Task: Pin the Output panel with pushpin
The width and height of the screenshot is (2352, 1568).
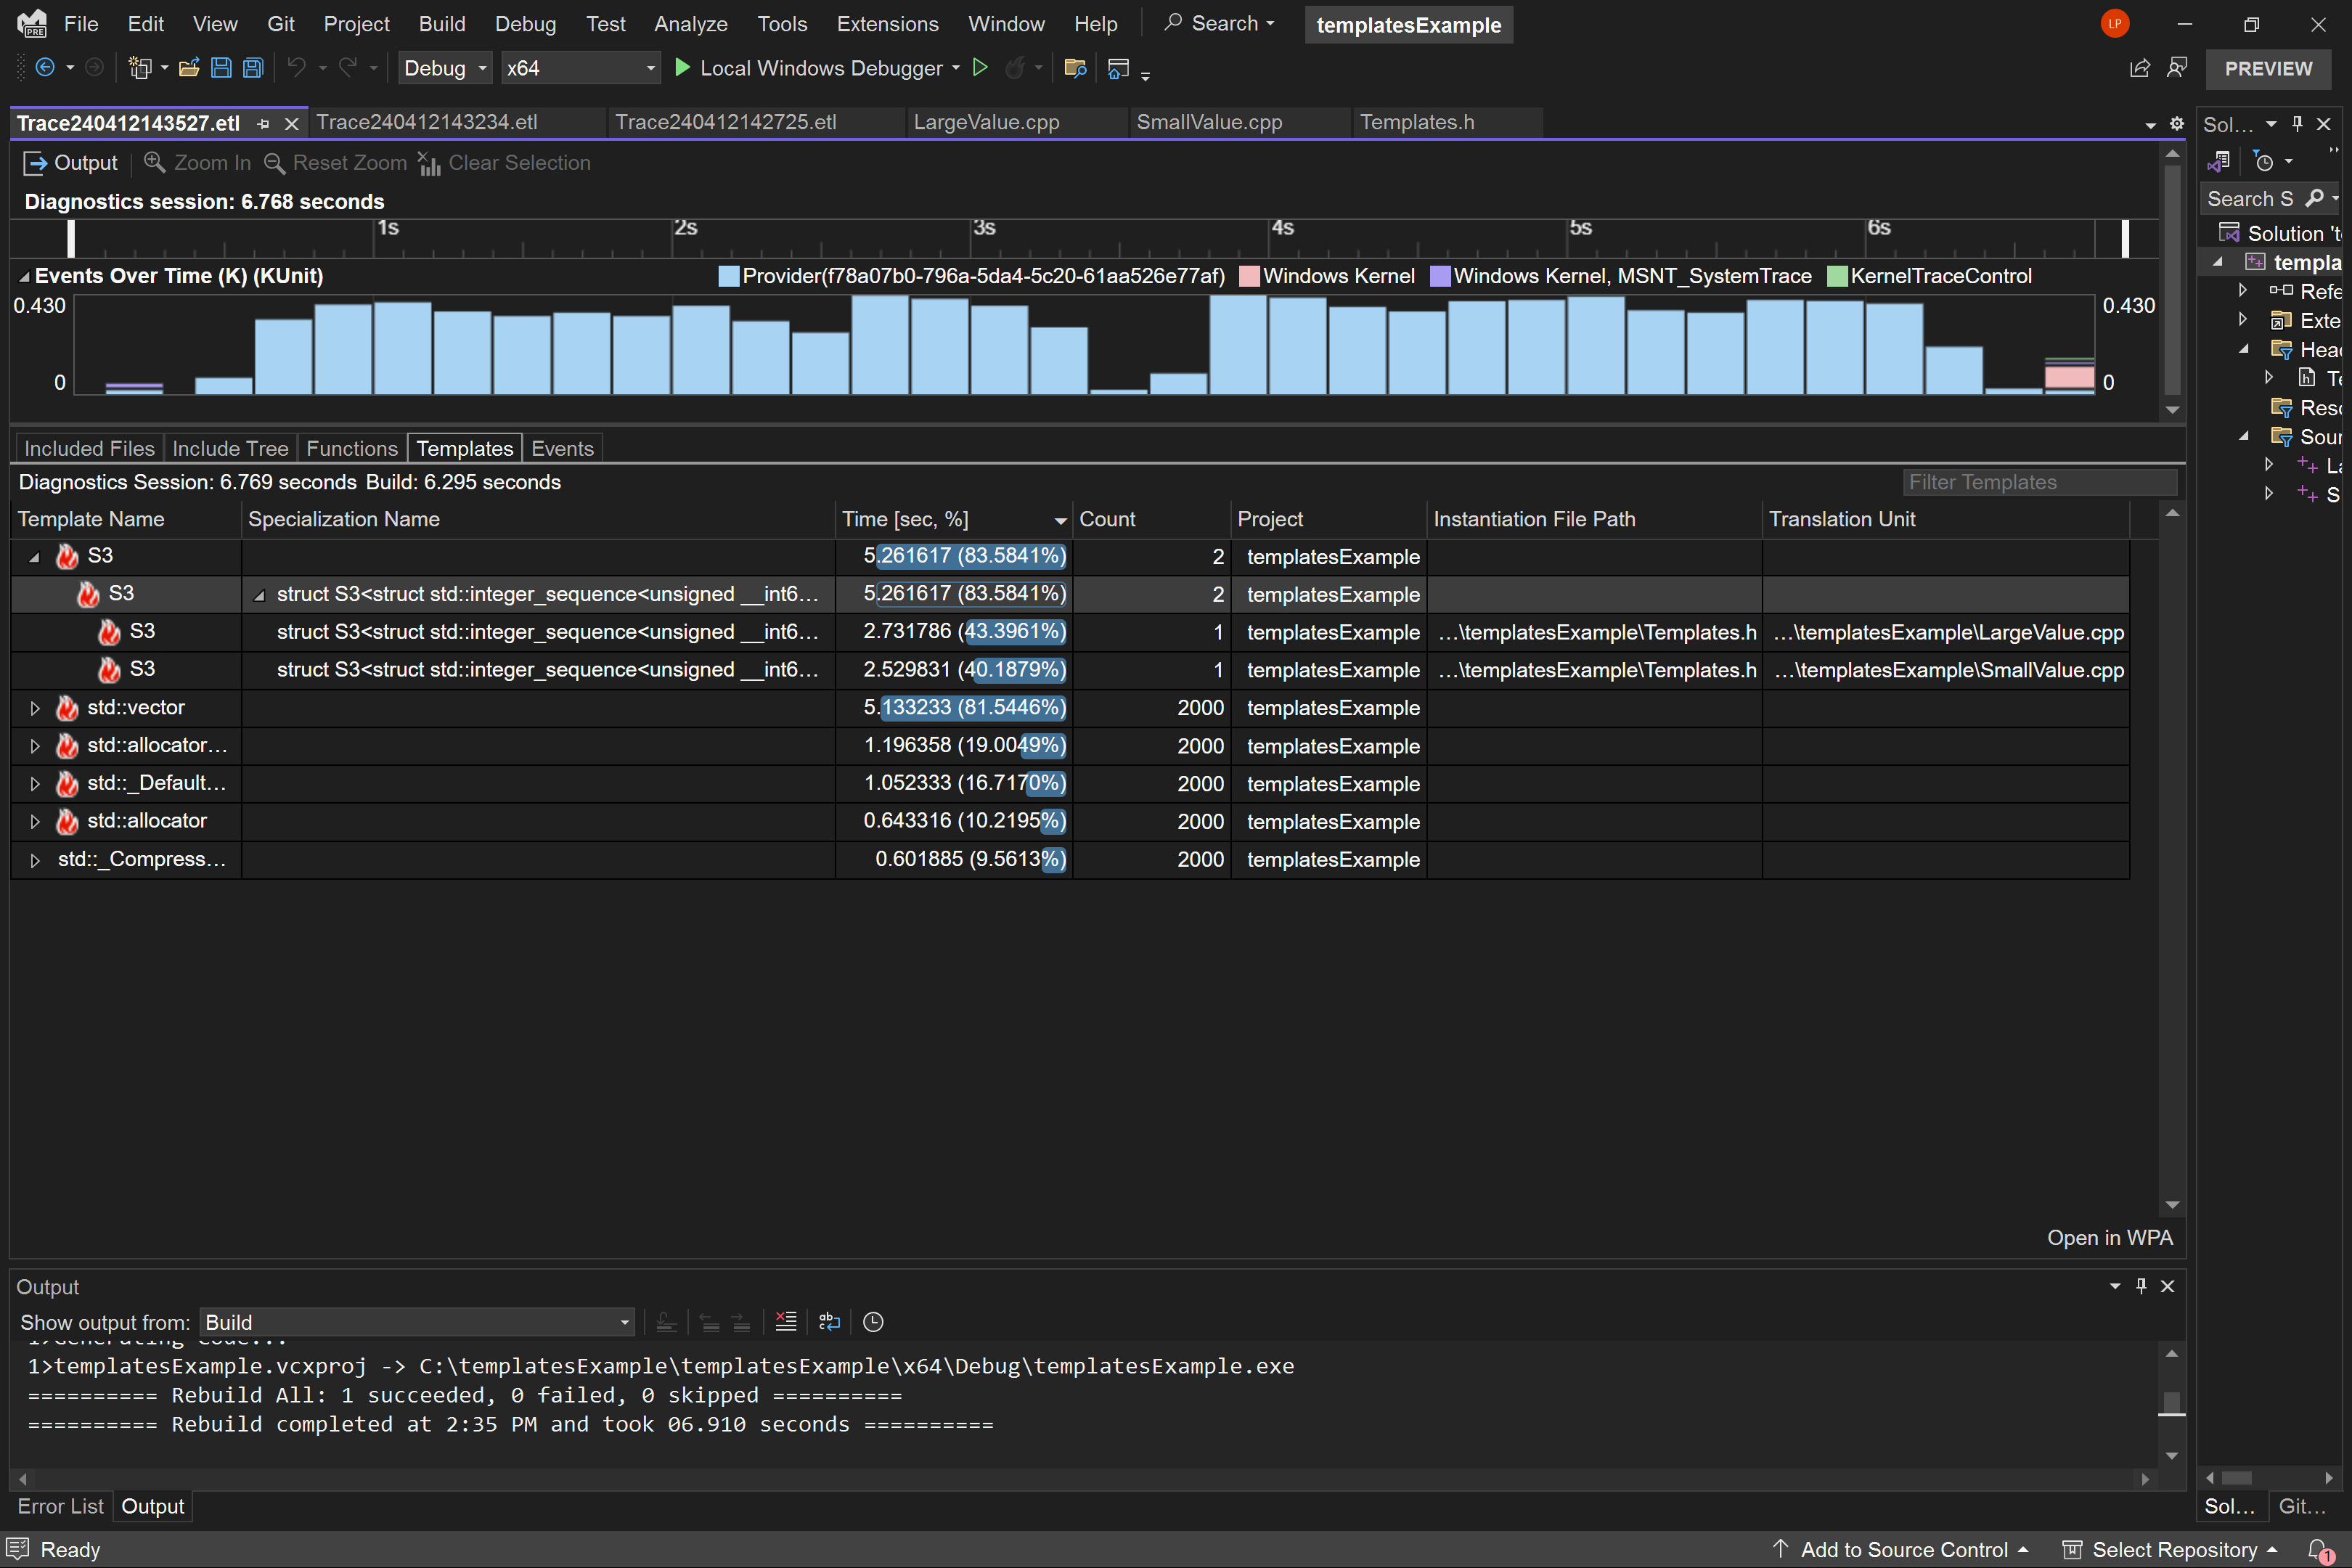Action: [2141, 1286]
